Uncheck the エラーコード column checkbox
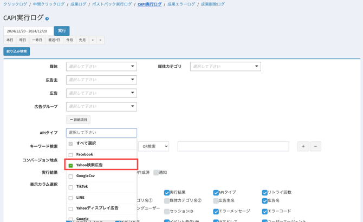The image size is (363, 222). [264, 211]
